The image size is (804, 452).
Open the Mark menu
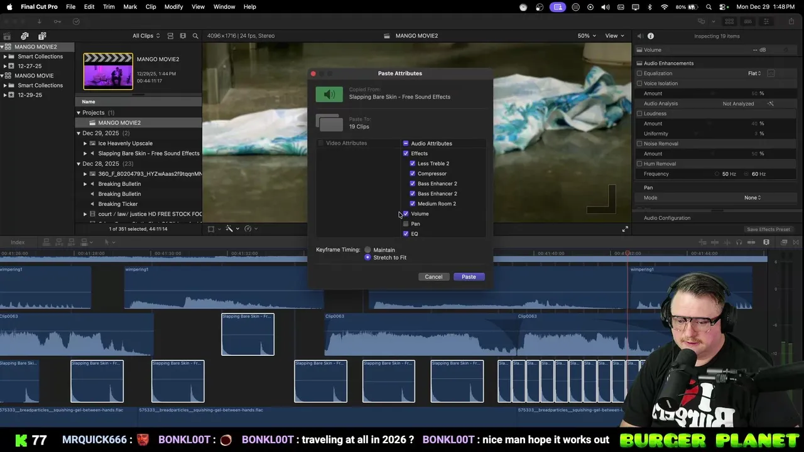pos(130,7)
